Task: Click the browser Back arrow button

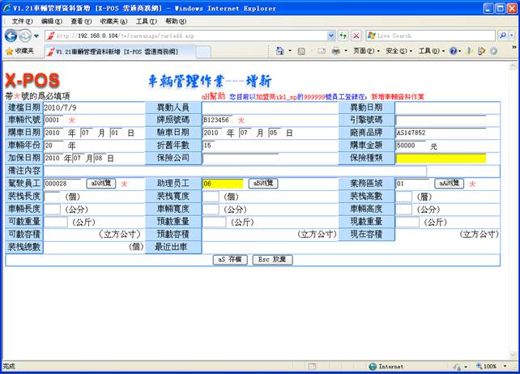Action: 11,36
